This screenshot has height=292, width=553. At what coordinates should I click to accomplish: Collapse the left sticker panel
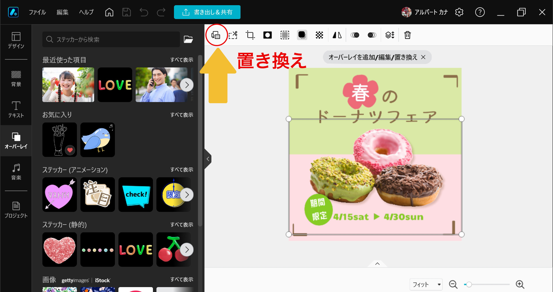(208, 159)
